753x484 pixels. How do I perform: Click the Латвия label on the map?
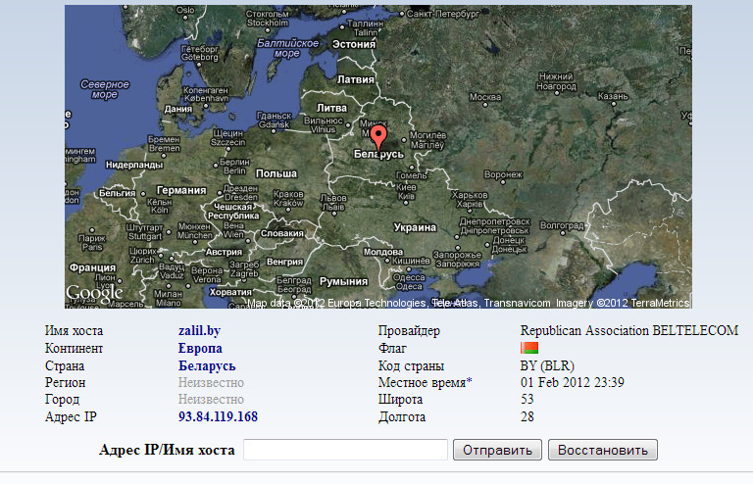pyautogui.click(x=355, y=79)
